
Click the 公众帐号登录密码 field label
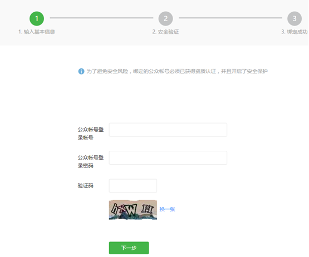[x=91, y=162]
